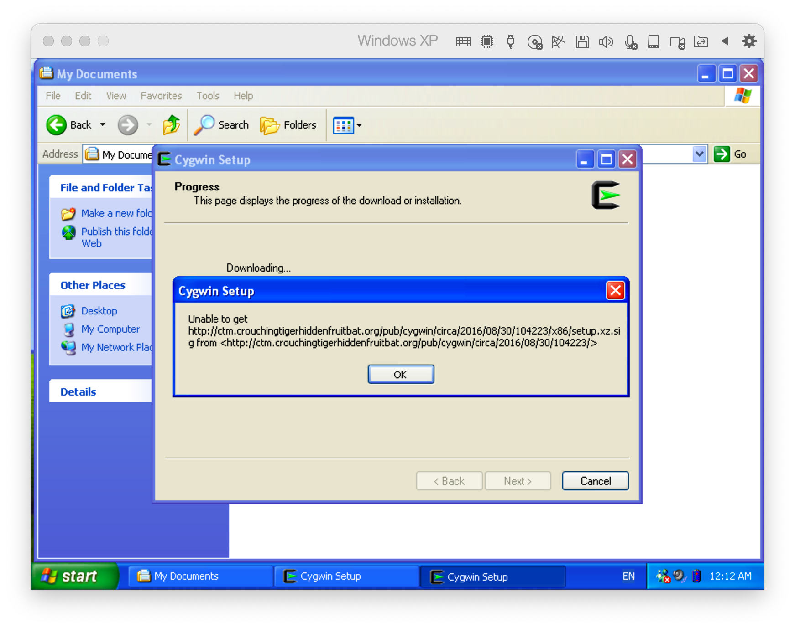Click the floppy disk icon in the VM toolbar

582,41
